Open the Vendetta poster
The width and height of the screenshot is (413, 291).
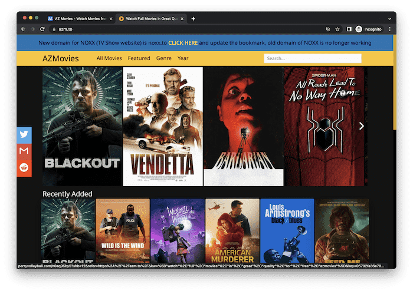coord(163,127)
